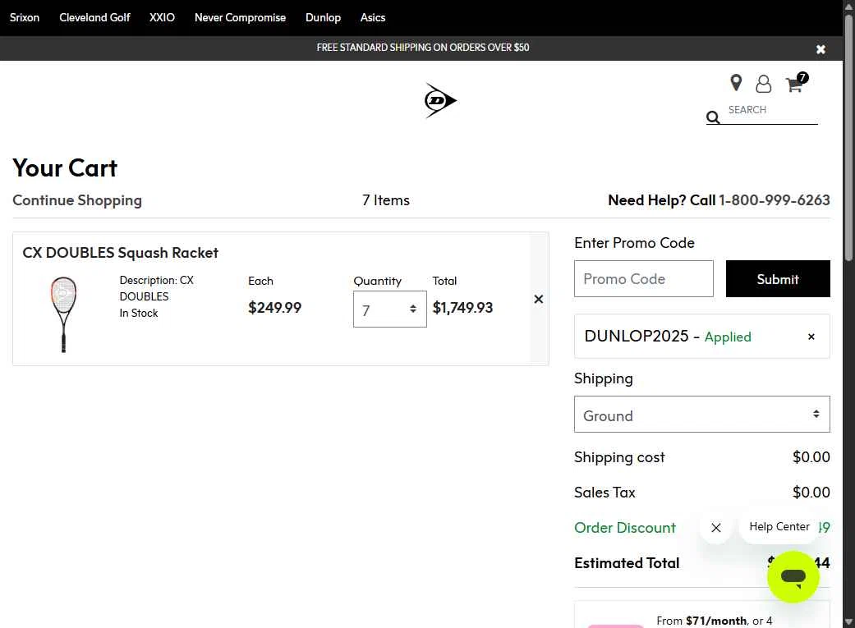
Task: Click the 'In Stock' status text
Action: coord(139,313)
